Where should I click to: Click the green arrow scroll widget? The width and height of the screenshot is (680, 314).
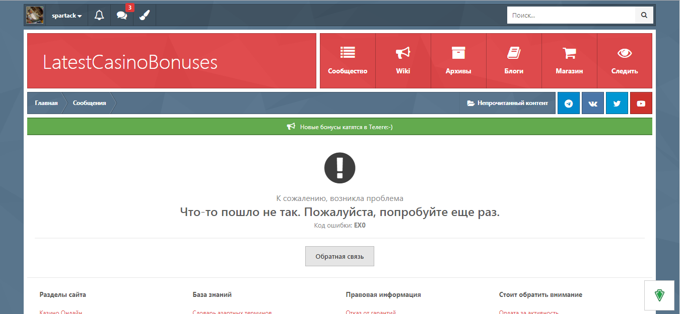point(659,295)
